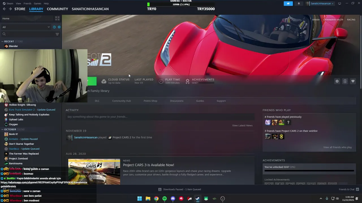362x203 pixels.
Task: Select Bonk It! in library
Action: click(13, 134)
